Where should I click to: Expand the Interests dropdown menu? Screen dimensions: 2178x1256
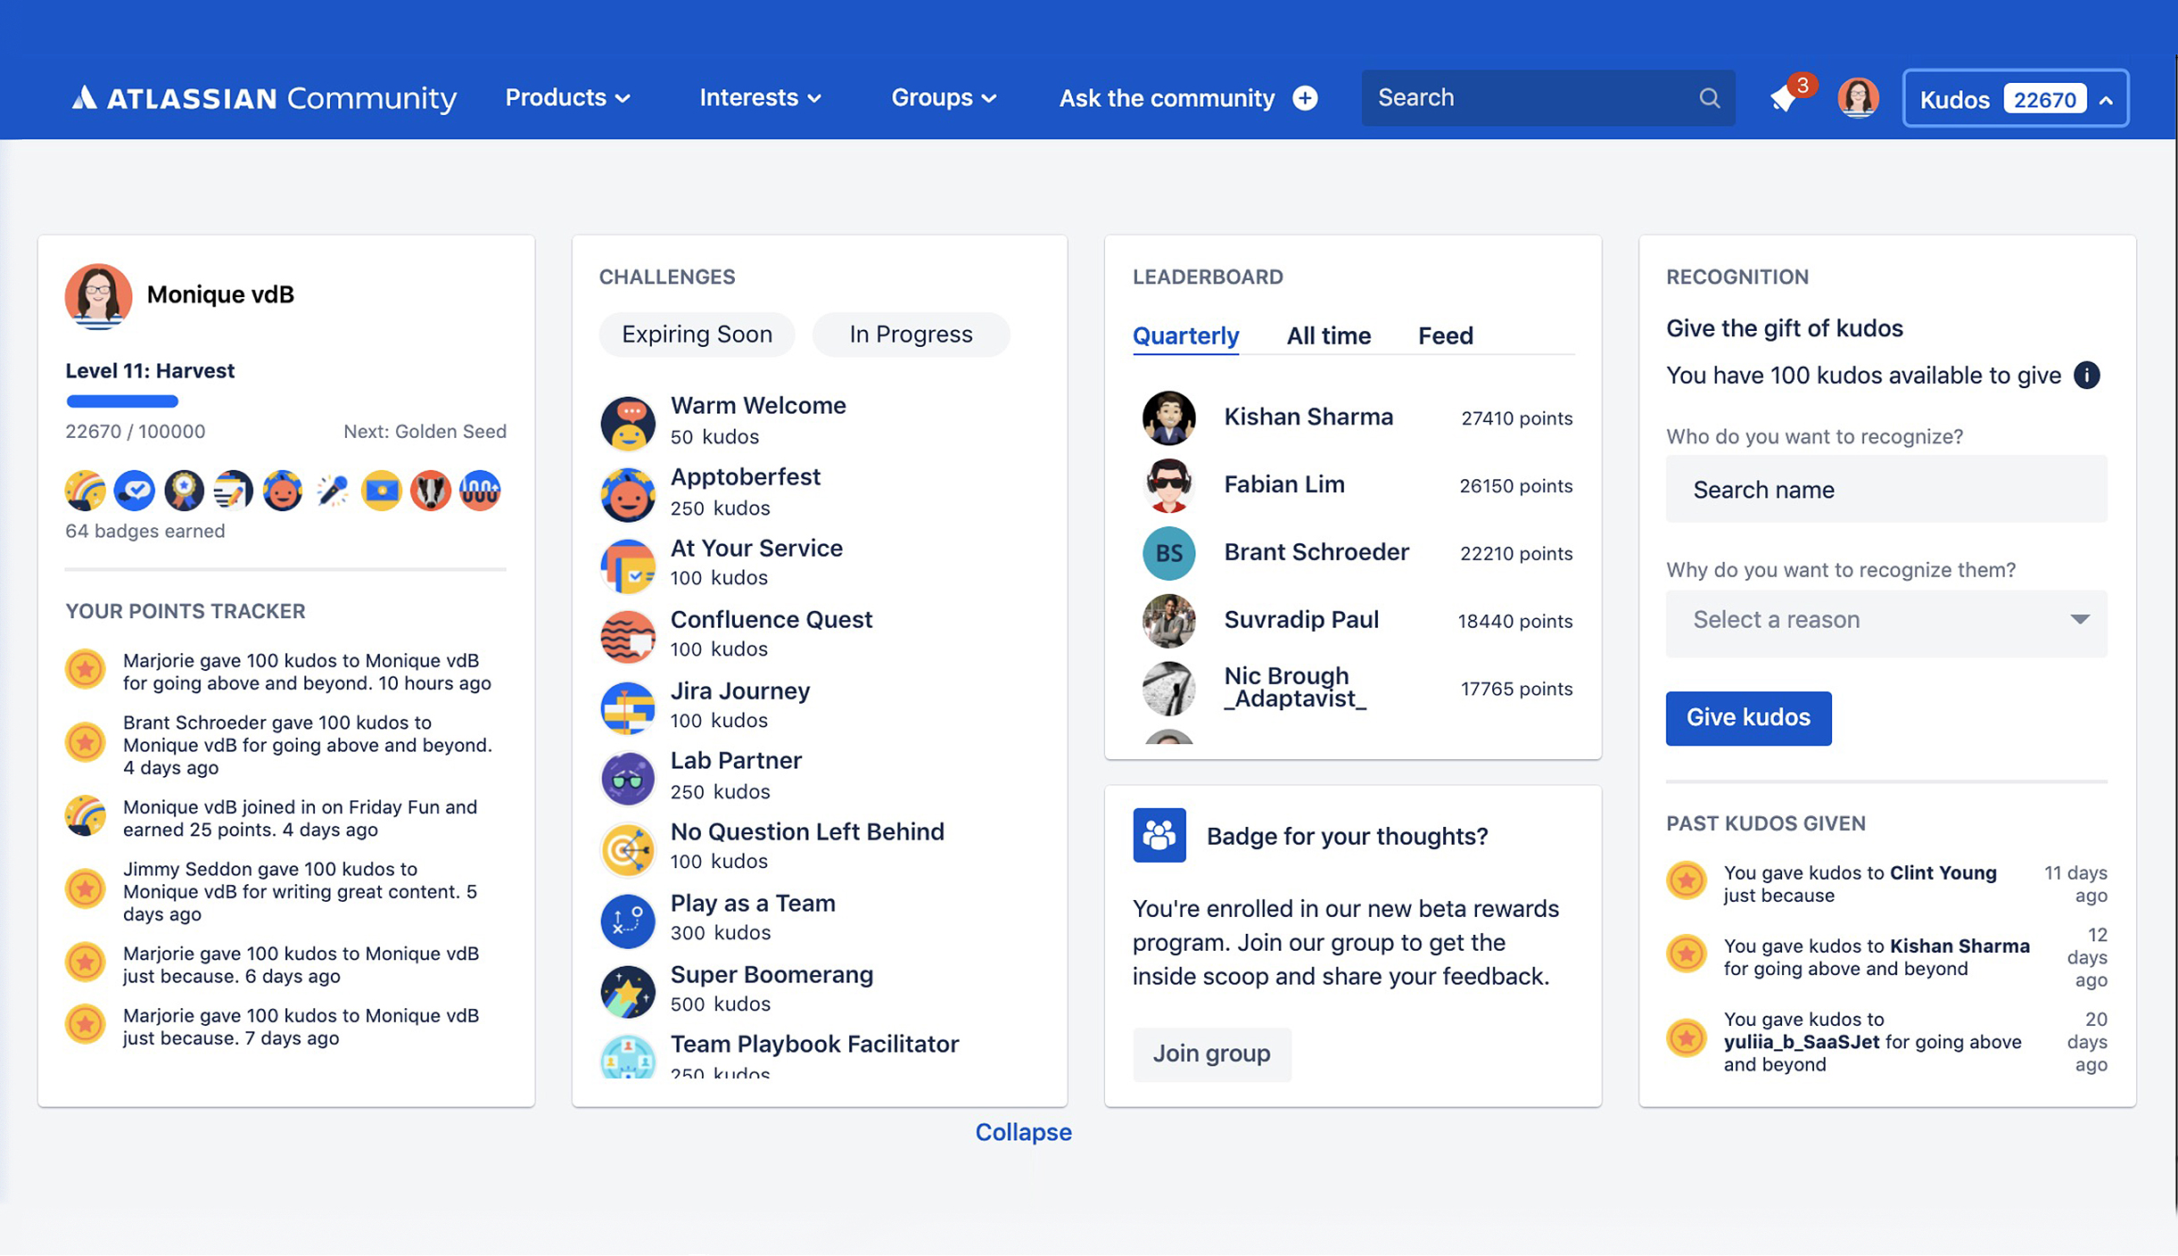pyautogui.click(x=760, y=97)
